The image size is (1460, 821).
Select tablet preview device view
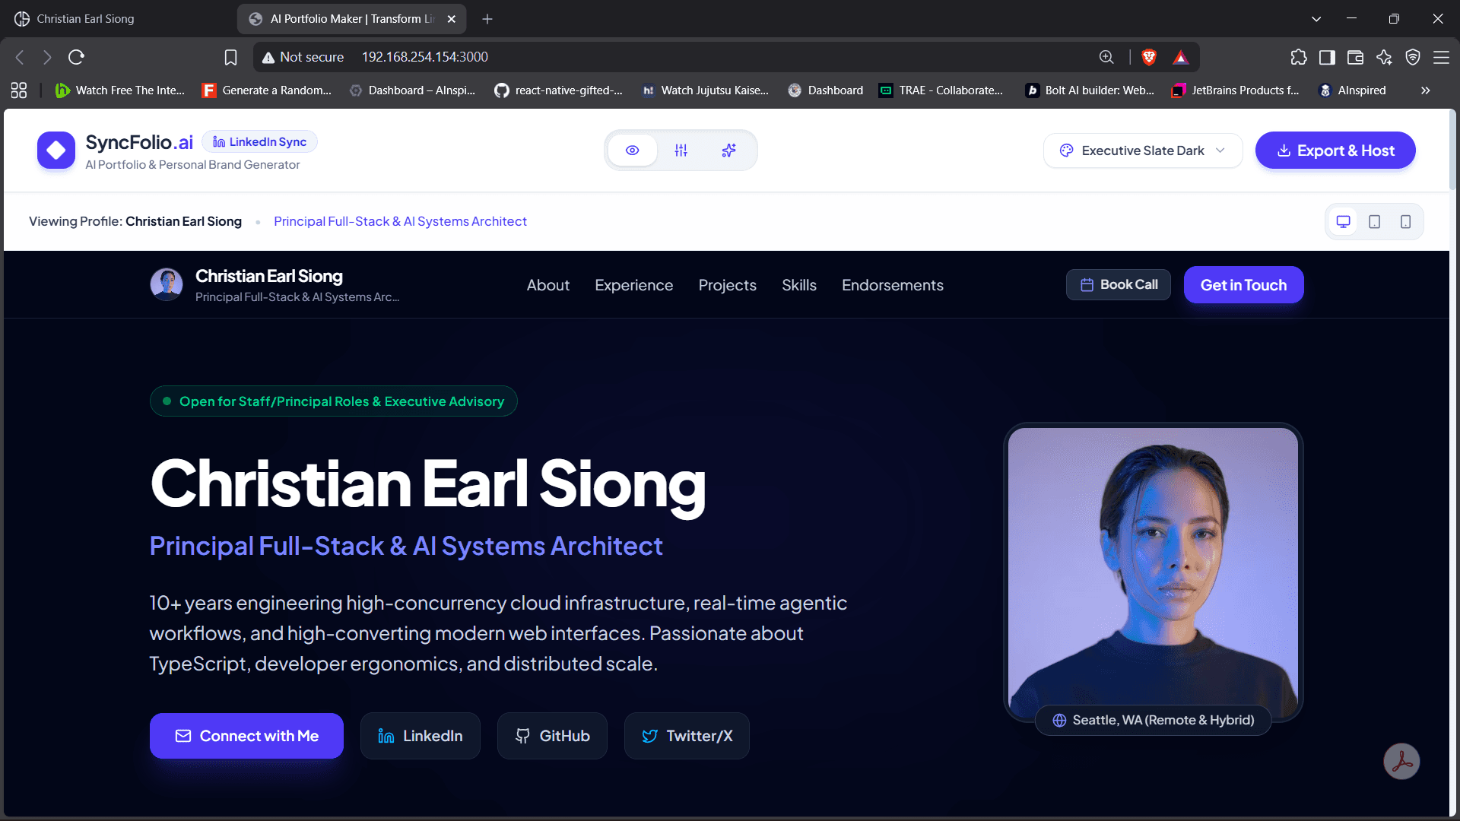point(1375,222)
